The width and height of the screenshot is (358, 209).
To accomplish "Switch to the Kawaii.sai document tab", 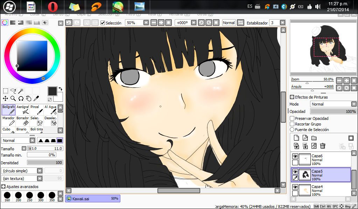I will 92,199.
